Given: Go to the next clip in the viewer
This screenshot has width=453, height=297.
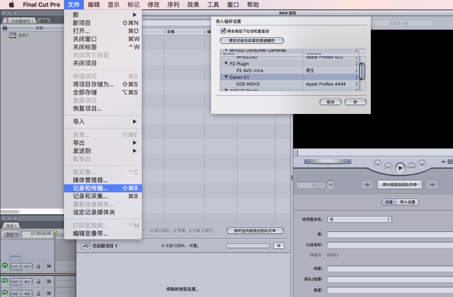Looking at the screenshot, I should pyautogui.click(x=411, y=167).
